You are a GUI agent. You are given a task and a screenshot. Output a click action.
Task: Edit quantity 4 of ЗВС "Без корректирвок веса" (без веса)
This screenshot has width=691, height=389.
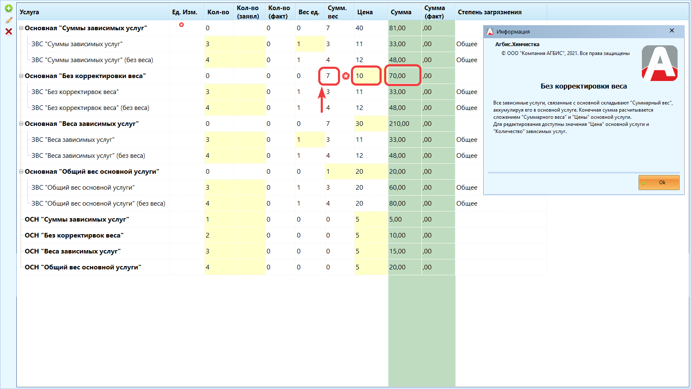click(x=219, y=108)
